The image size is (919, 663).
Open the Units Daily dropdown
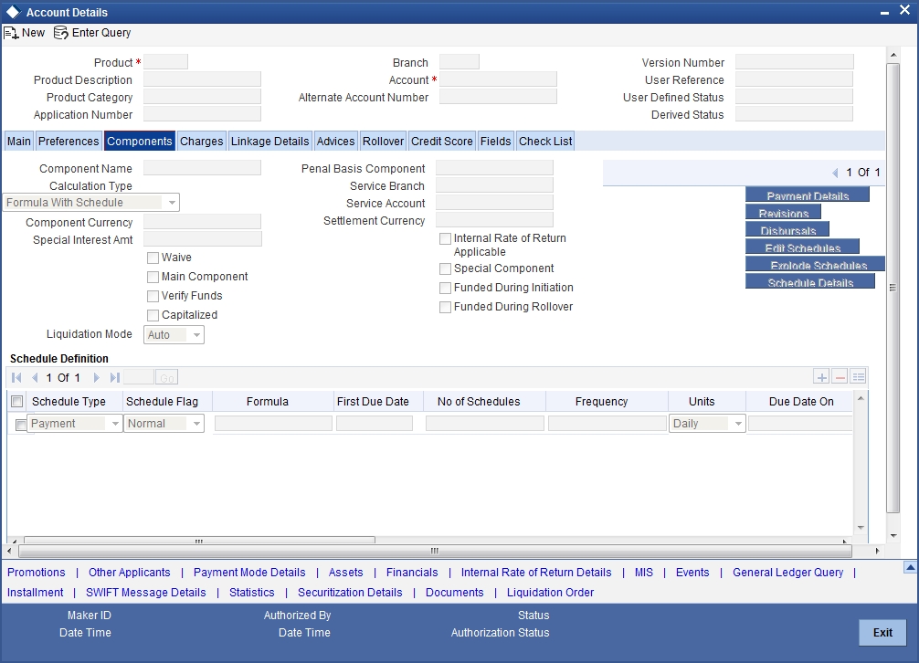point(707,424)
